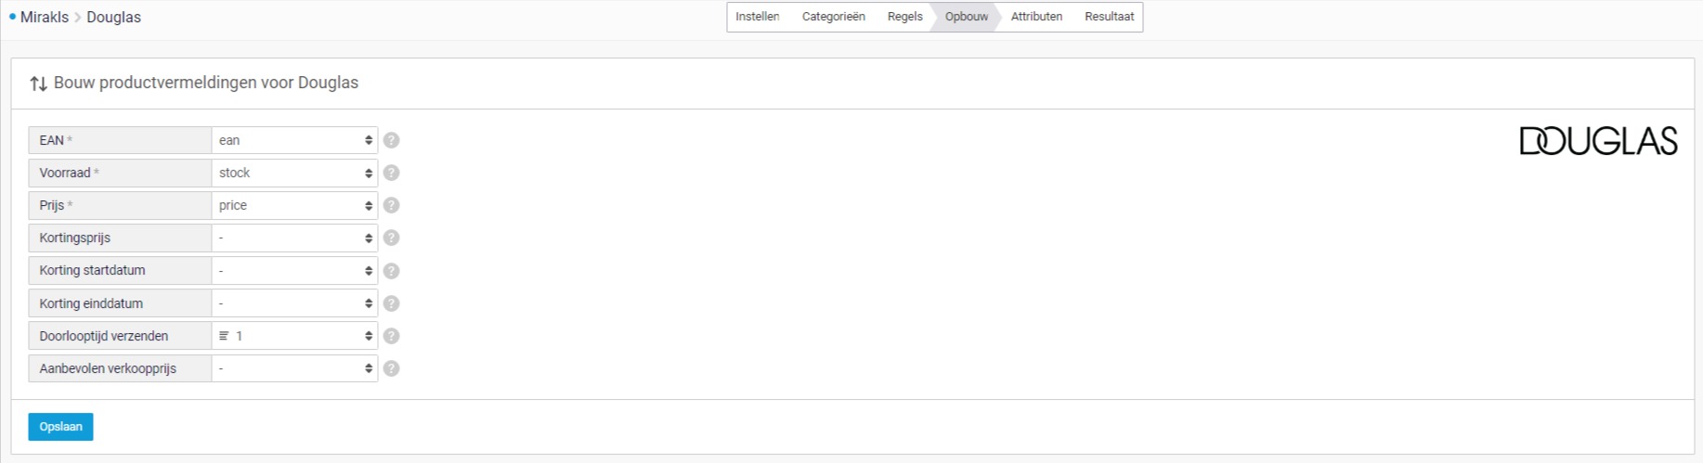Click the Korting einddatum label
Screen dimensions: 1703x463
(120, 303)
